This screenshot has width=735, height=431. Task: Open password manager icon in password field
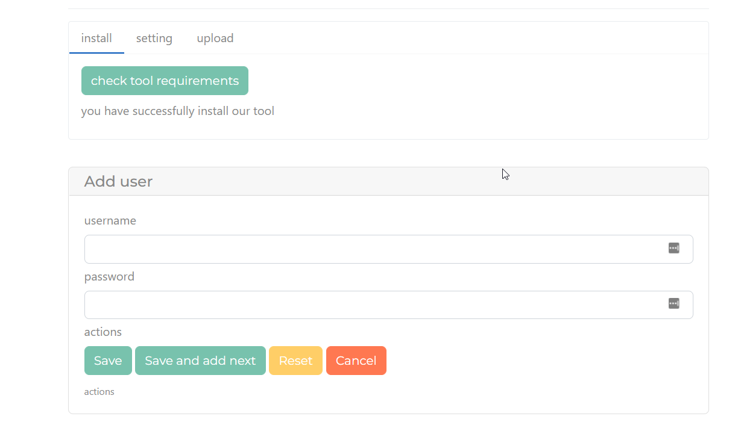coord(674,303)
